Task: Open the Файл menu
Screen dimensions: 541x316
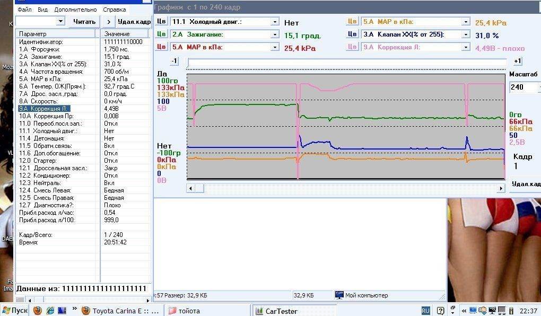Action: tap(24, 10)
